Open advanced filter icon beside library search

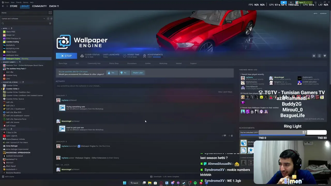[x=50, y=24]
